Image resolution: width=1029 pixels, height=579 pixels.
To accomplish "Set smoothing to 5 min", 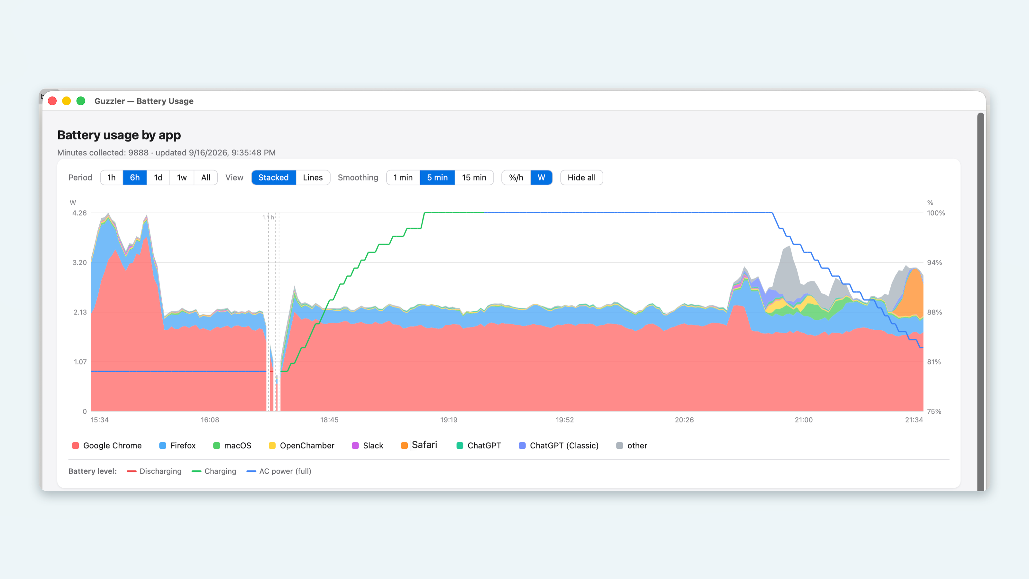I will click(437, 178).
